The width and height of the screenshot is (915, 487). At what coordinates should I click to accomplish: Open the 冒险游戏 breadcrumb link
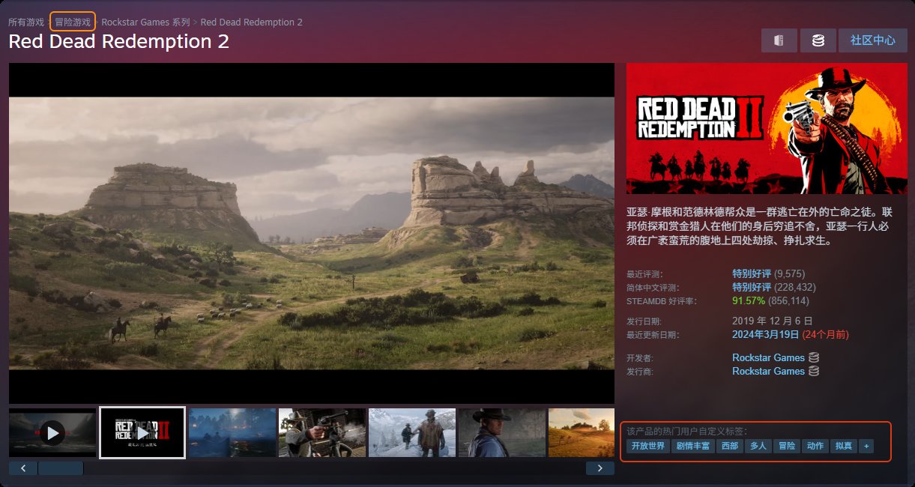[x=73, y=22]
